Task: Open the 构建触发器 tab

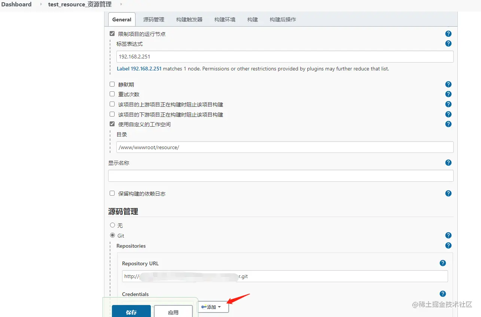Action: pyautogui.click(x=189, y=19)
